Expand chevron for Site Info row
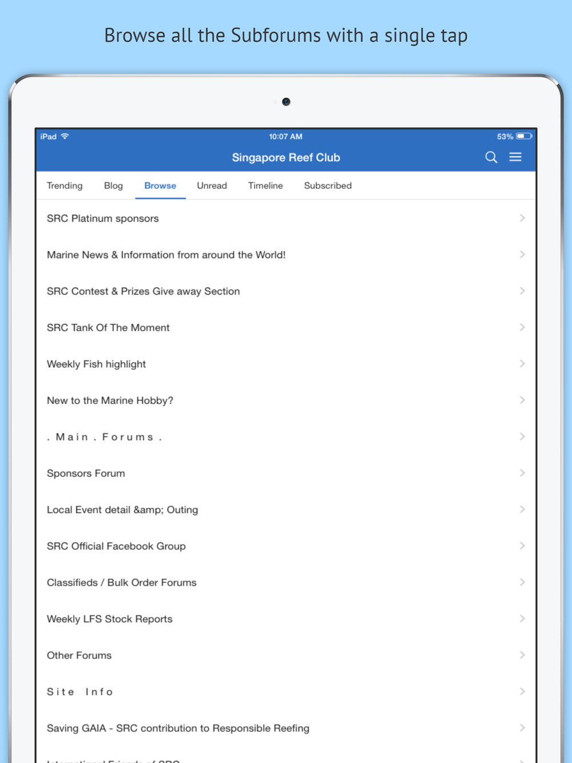Viewport: 572px width, 763px height. point(522,692)
